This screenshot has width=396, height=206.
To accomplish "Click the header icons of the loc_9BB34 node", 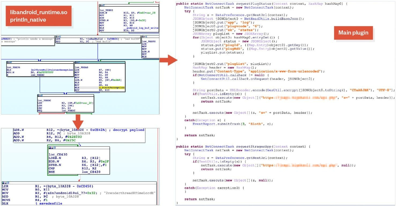I will (x=10, y=62).
